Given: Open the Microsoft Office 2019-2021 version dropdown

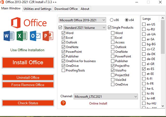Looking at the screenshot, I should click(x=82, y=20).
